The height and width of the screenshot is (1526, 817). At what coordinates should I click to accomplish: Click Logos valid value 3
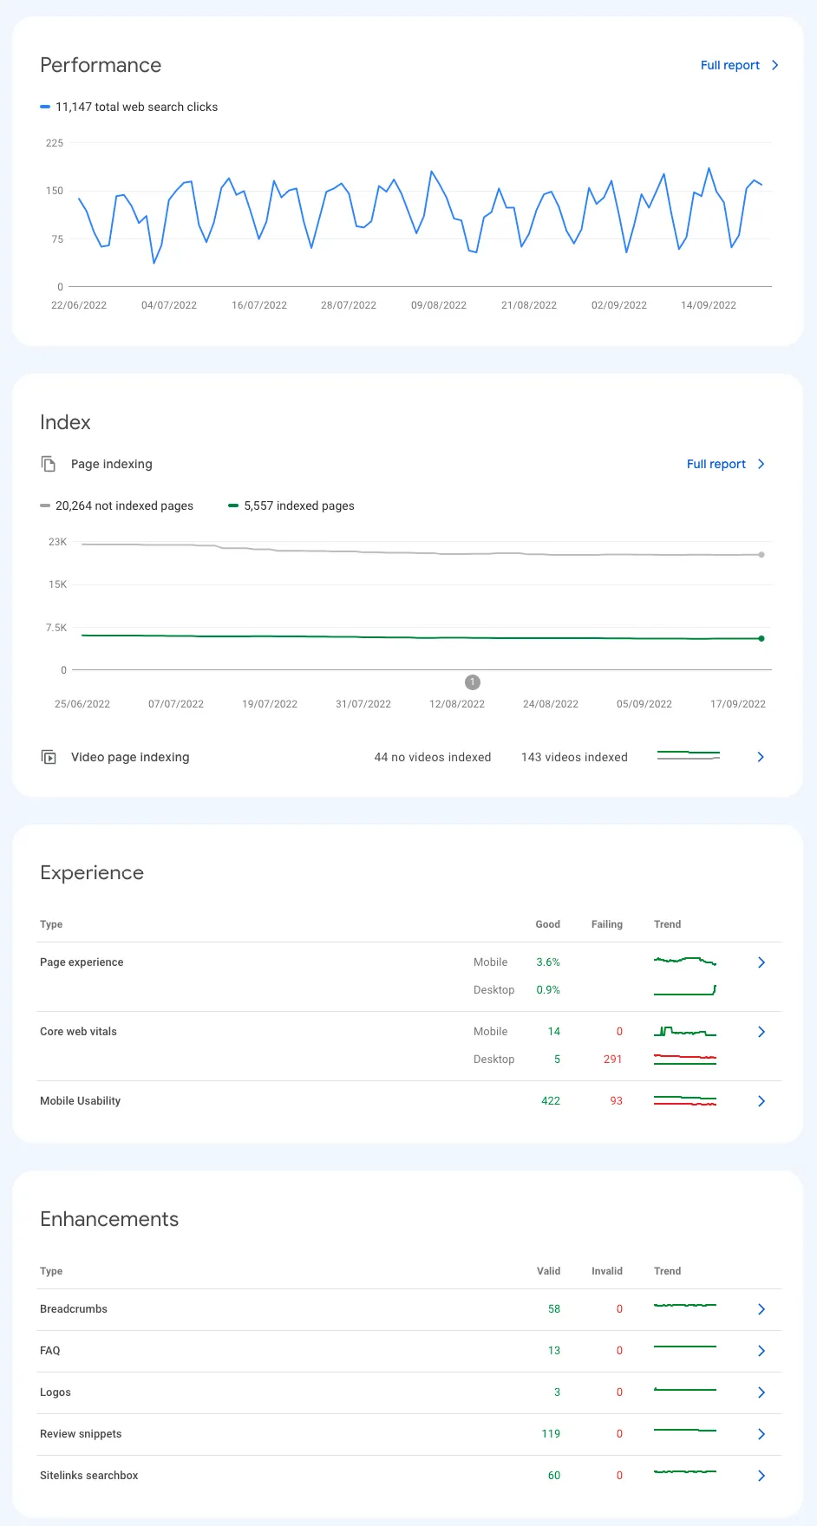pyautogui.click(x=558, y=1392)
